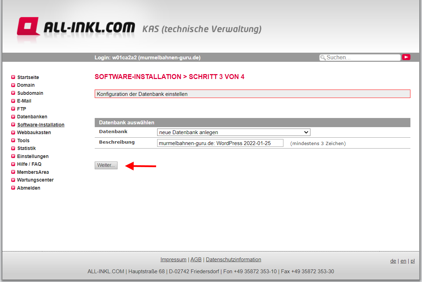Click the red arrow icon beside FTP
422x282 pixels.
(x=13, y=109)
